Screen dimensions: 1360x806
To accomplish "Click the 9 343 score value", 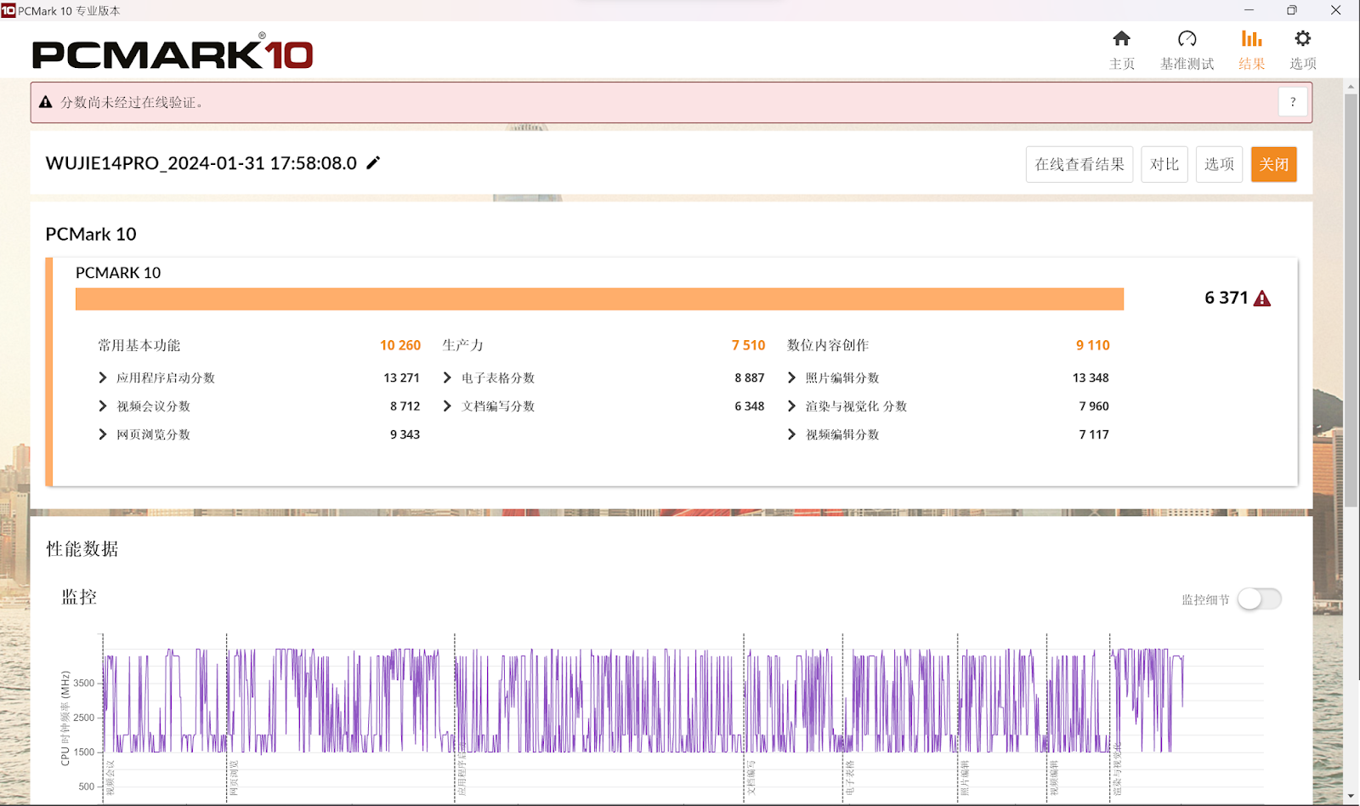I will click(x=405, y=434).
